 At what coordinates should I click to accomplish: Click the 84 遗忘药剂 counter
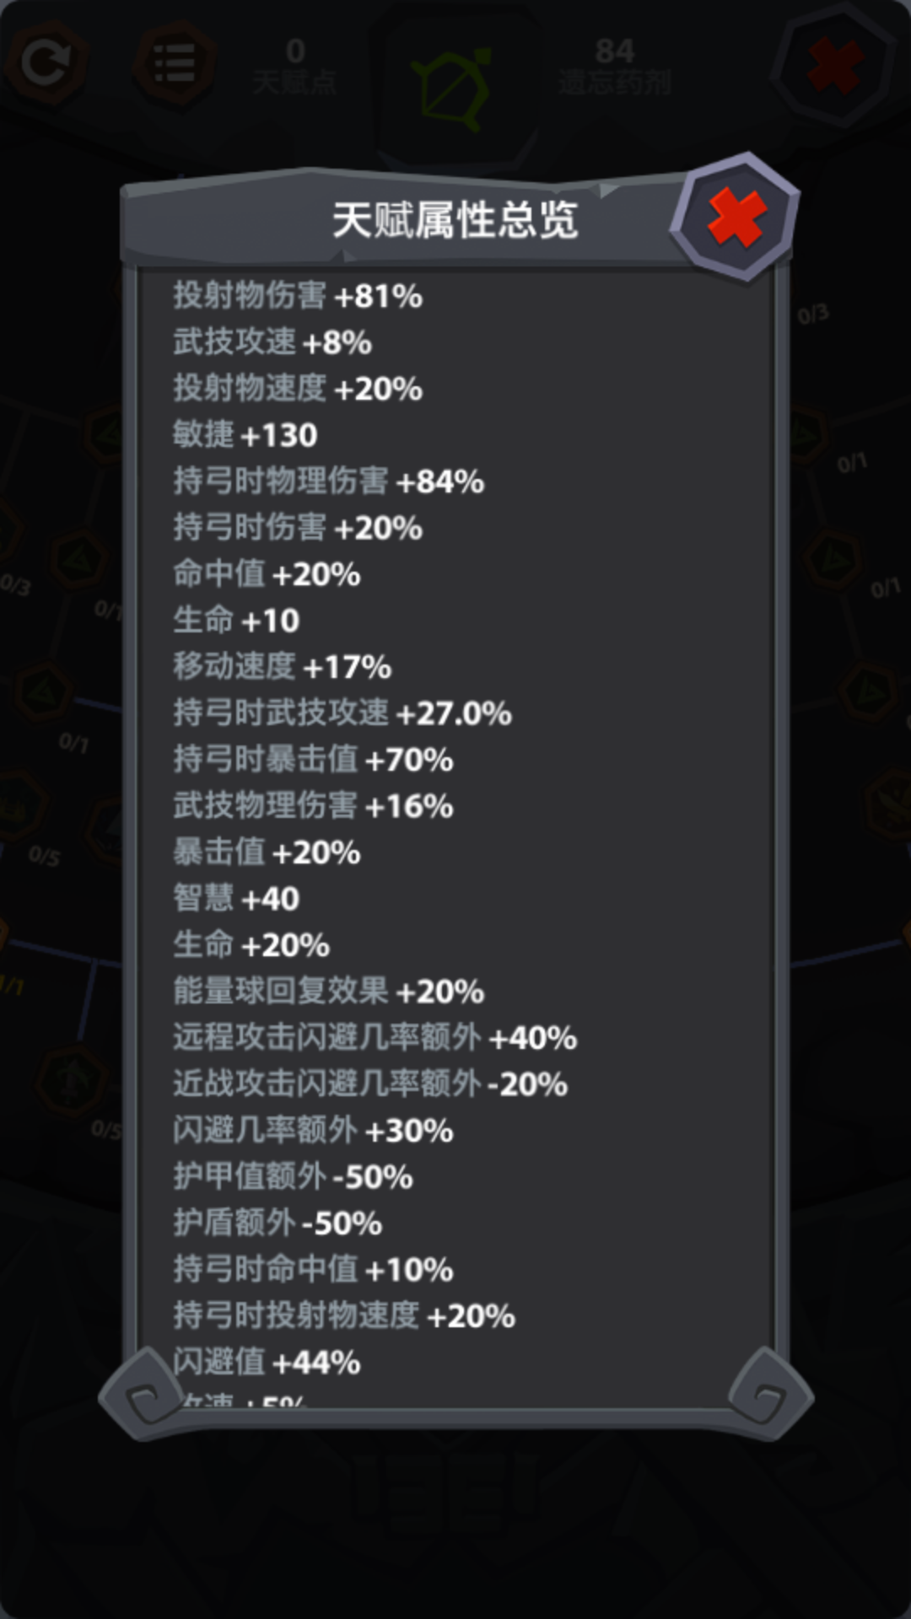pyautogui.click(x=615, y=66)
